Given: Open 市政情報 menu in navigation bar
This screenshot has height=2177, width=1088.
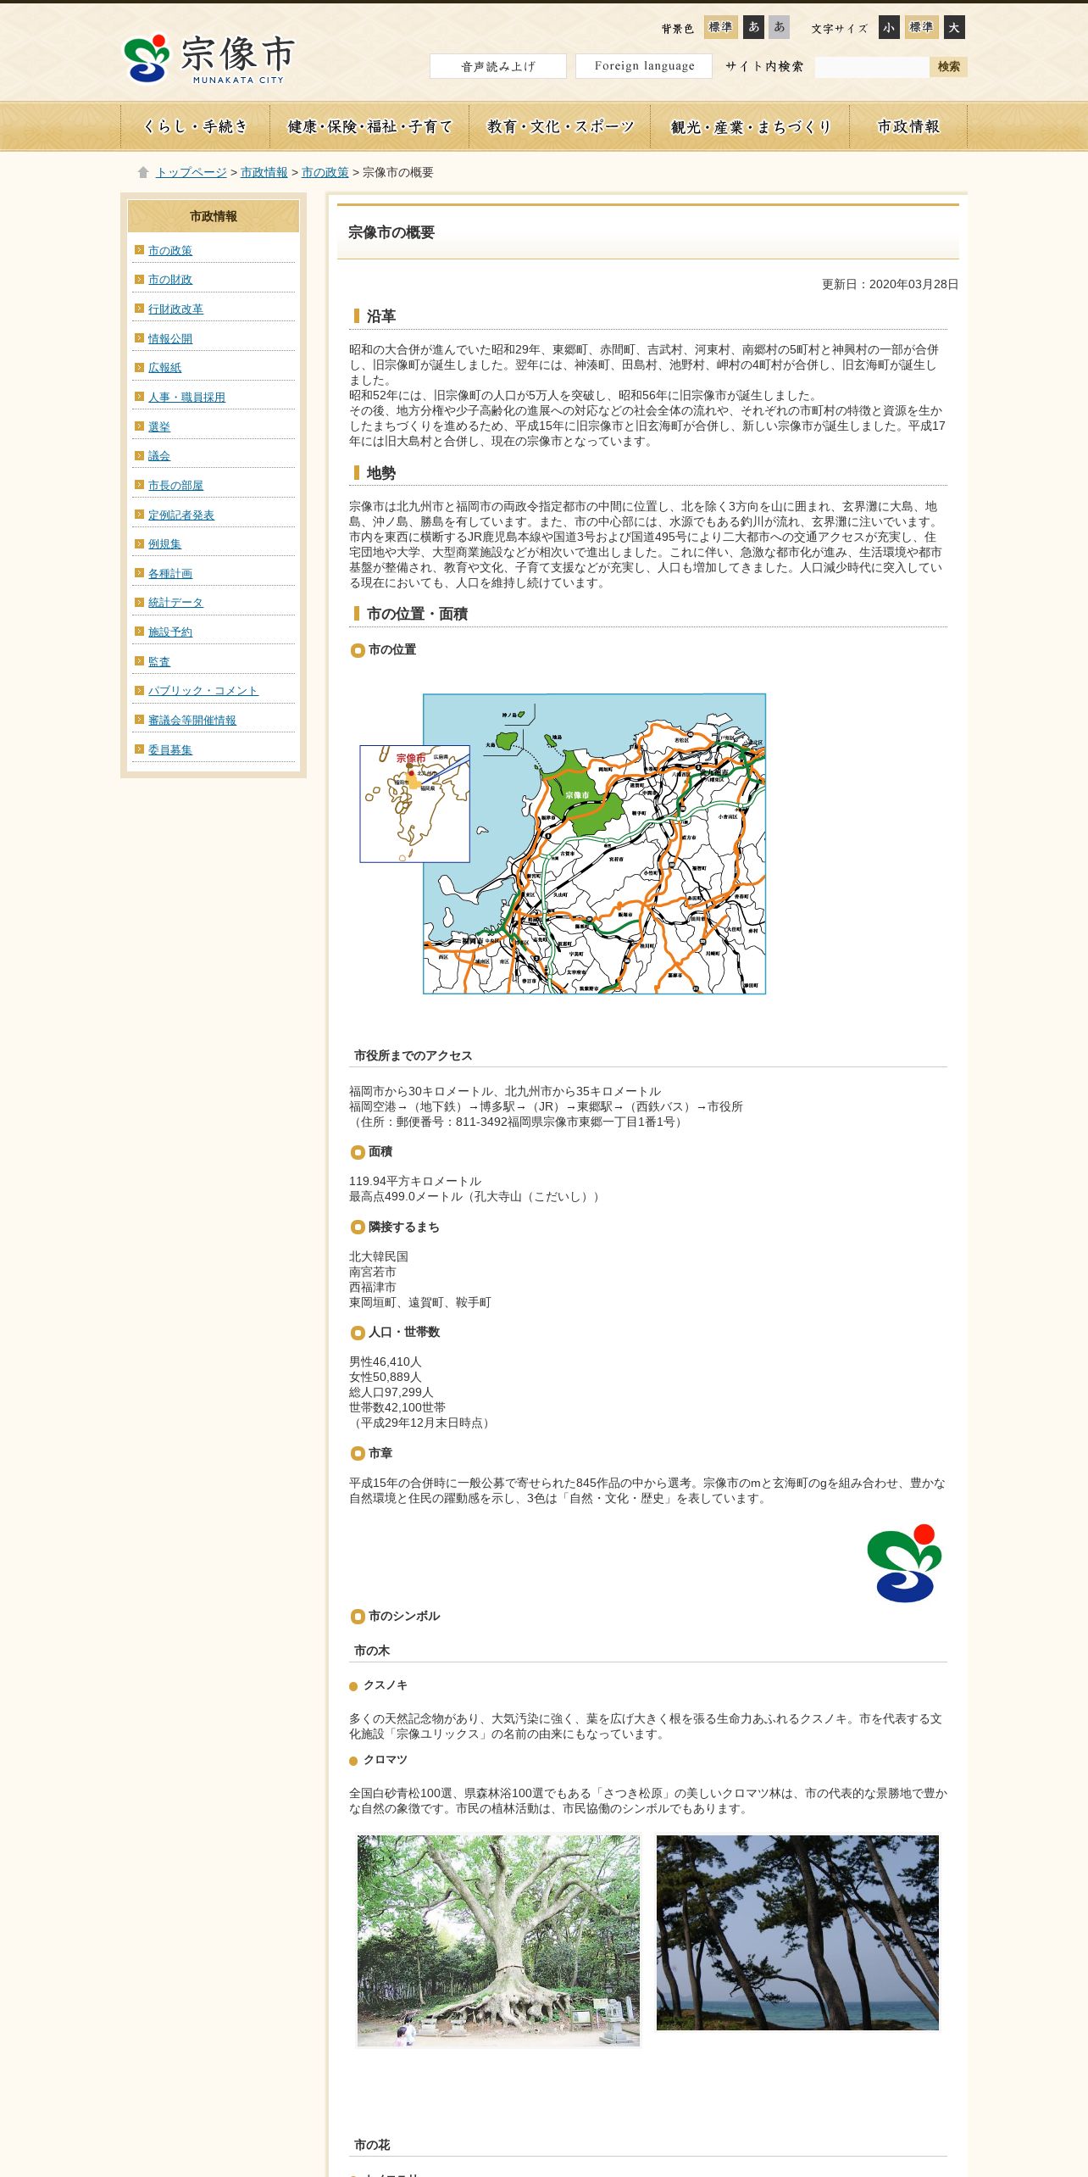Looking at the screenshot, I should click(908, 126).
